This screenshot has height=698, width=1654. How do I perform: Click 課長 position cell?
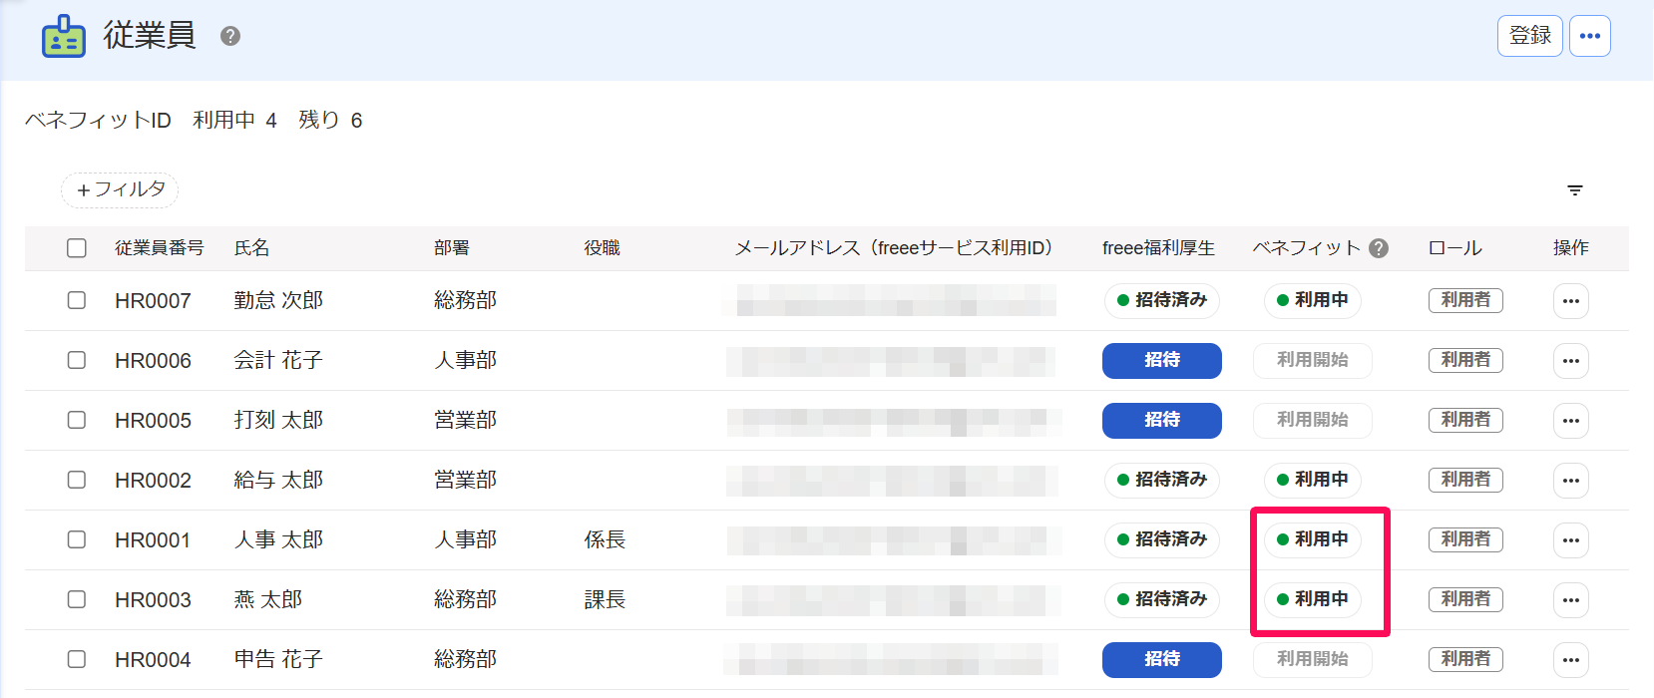tap(606, 599)
